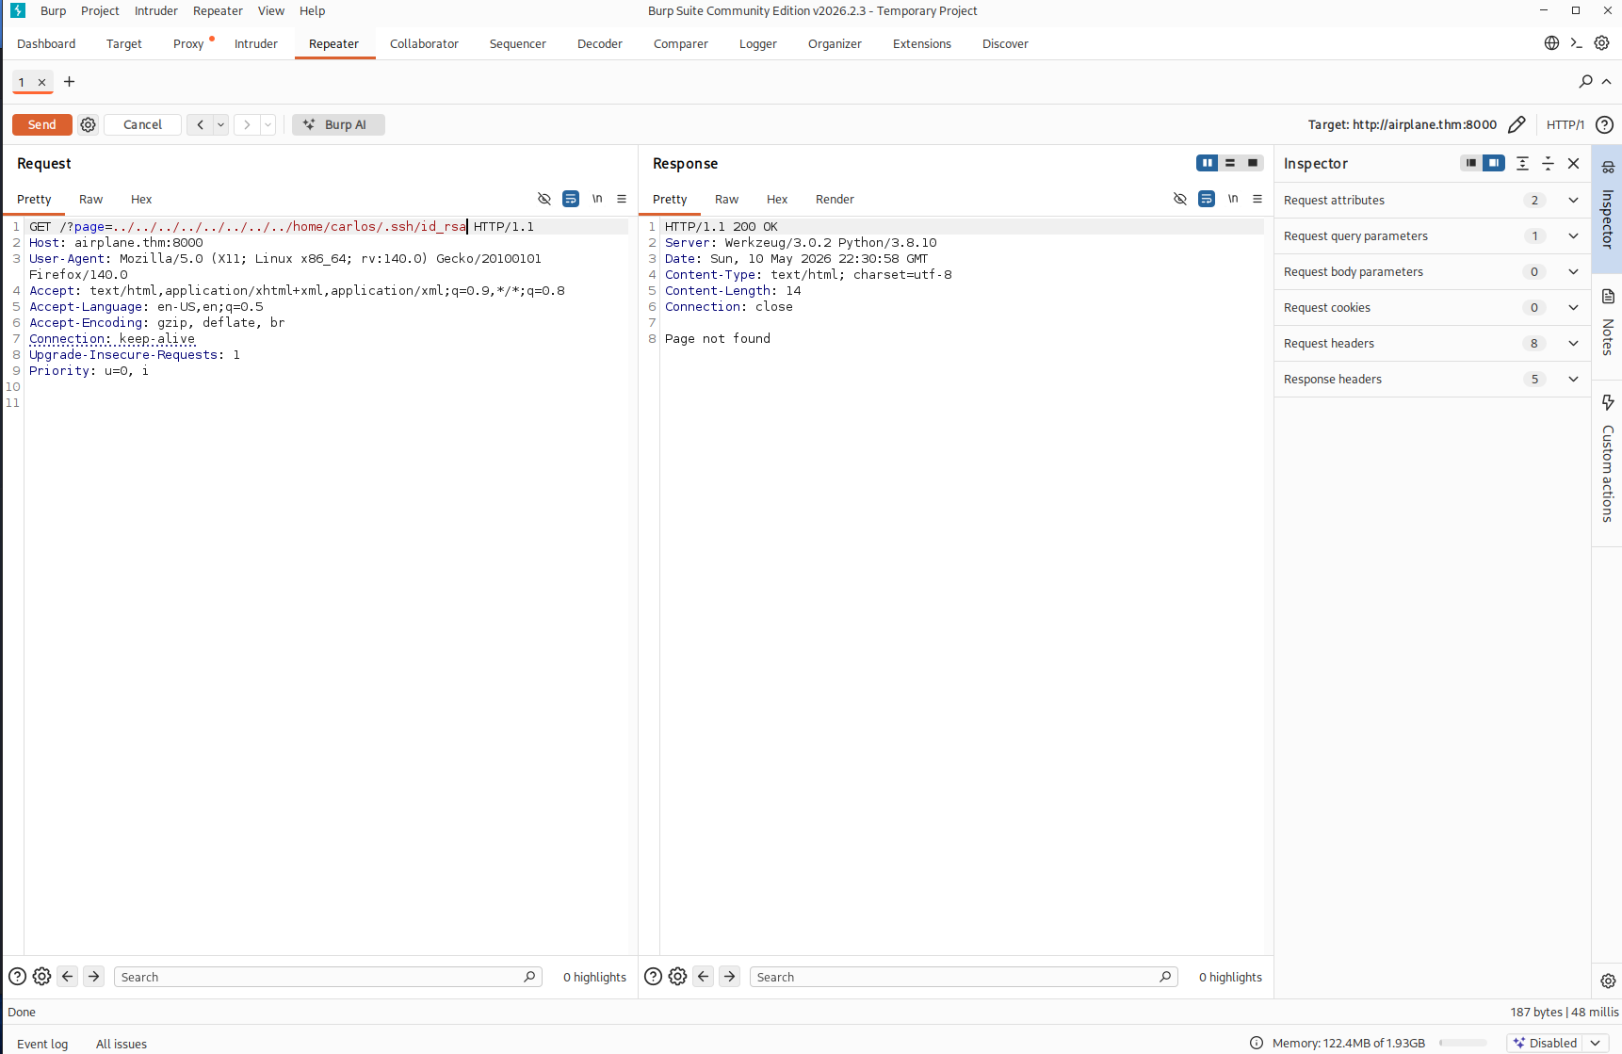Open Response search settings gear
1622x1054 pixels.
[x=677, y=977]
